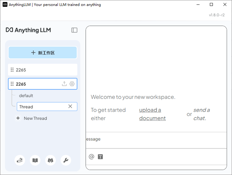Toggle the sidebar collapse icon
Viewport: 232px width, 175px height.
[74, 30]
